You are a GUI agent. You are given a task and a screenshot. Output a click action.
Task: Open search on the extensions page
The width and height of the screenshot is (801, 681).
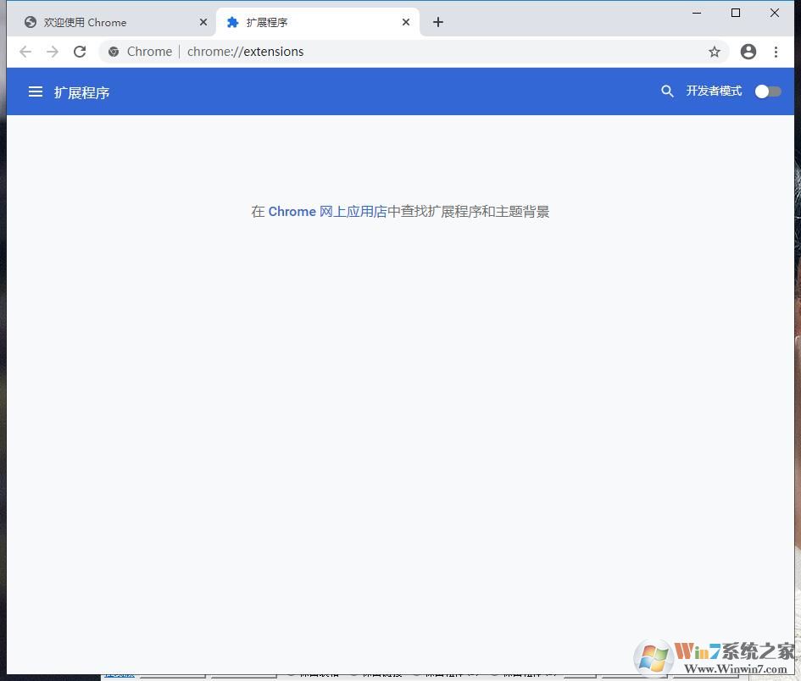(667, 91)
